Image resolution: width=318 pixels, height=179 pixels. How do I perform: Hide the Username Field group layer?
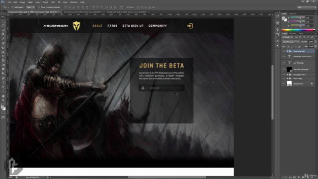[284, 51]
